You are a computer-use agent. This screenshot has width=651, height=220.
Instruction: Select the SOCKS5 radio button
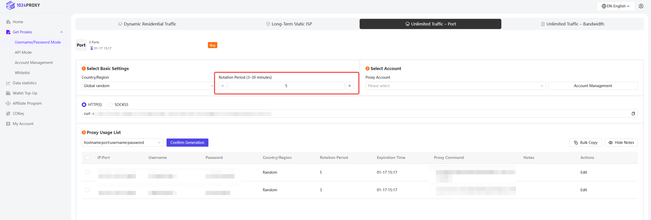pos(110,105)
